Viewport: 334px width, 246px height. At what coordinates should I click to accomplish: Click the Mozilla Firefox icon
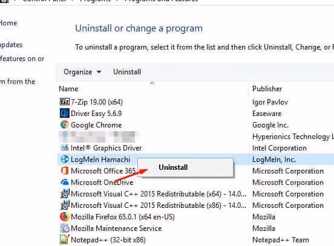[64, 216]
